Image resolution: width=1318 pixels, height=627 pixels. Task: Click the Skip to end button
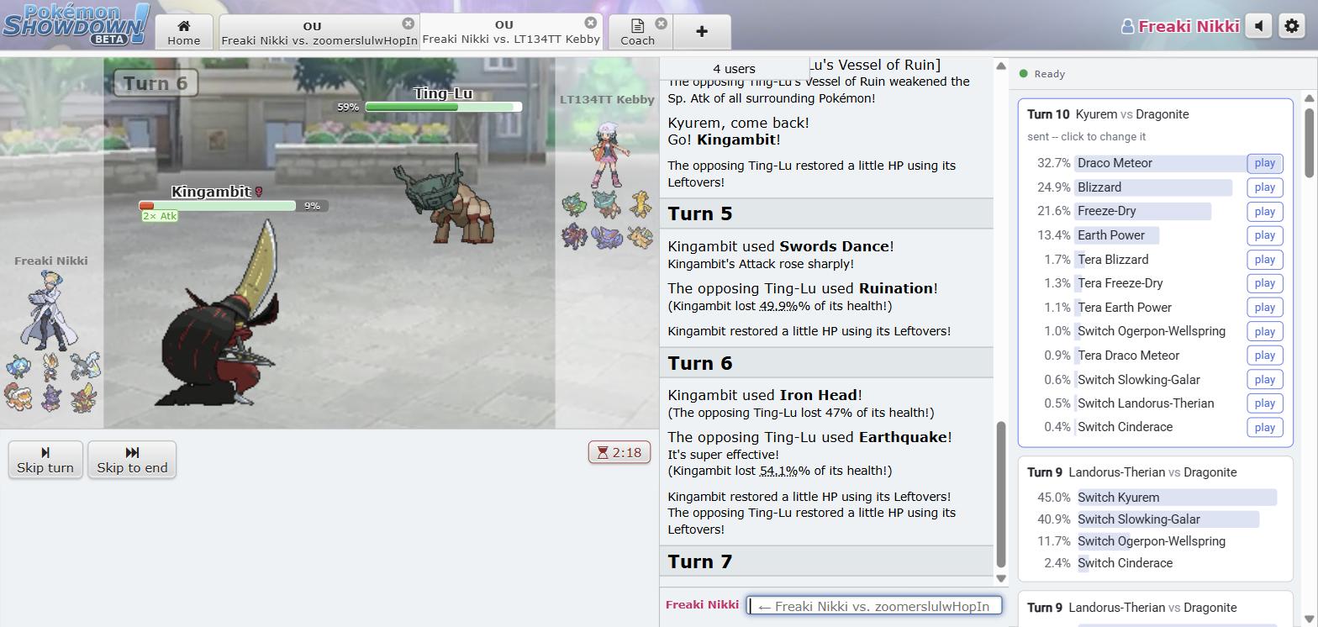click(x=132, y=460)
